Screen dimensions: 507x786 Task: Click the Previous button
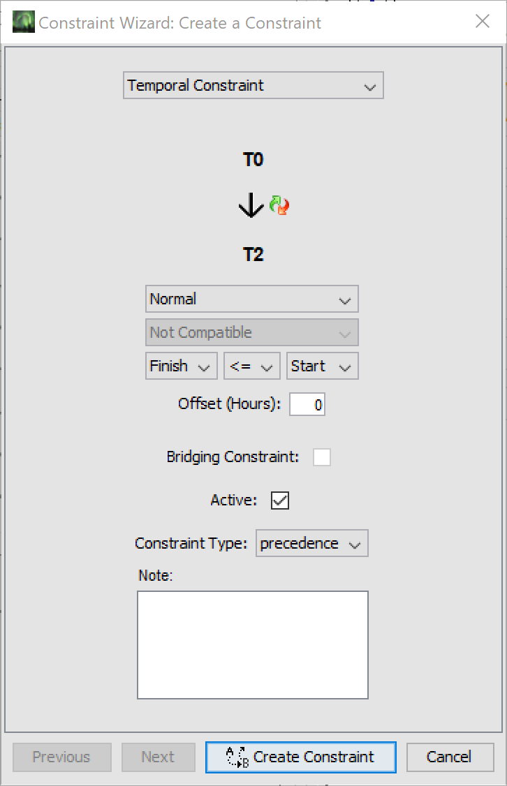pyautogui.click(x=61, y=757)
